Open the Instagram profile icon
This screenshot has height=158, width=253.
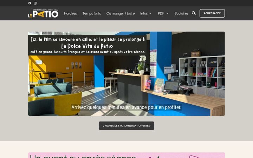click(x=35, y=3)
